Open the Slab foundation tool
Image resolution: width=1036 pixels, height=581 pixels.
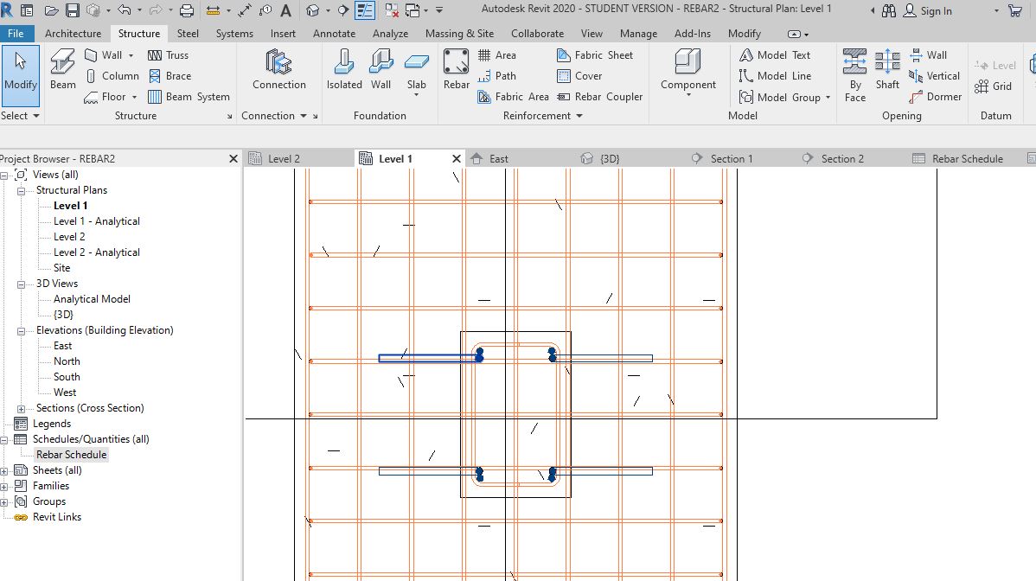coord(416,69)
